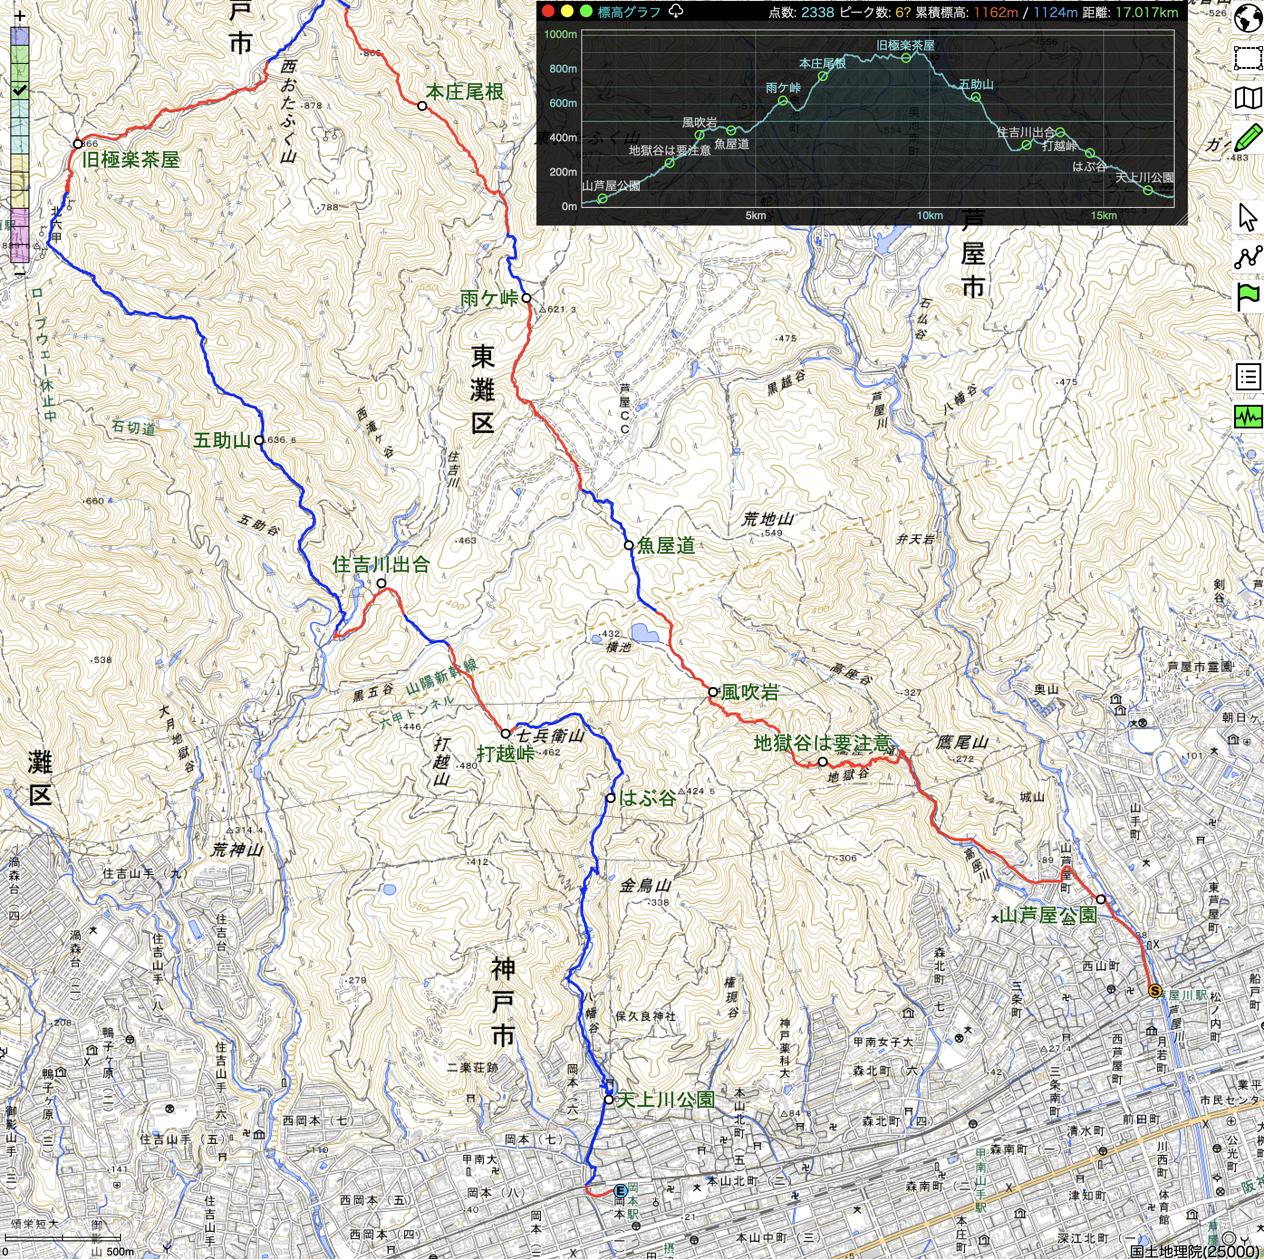
Task: Open the folded map layers button
Action: pyautogui.click(x=1248, y=98)
